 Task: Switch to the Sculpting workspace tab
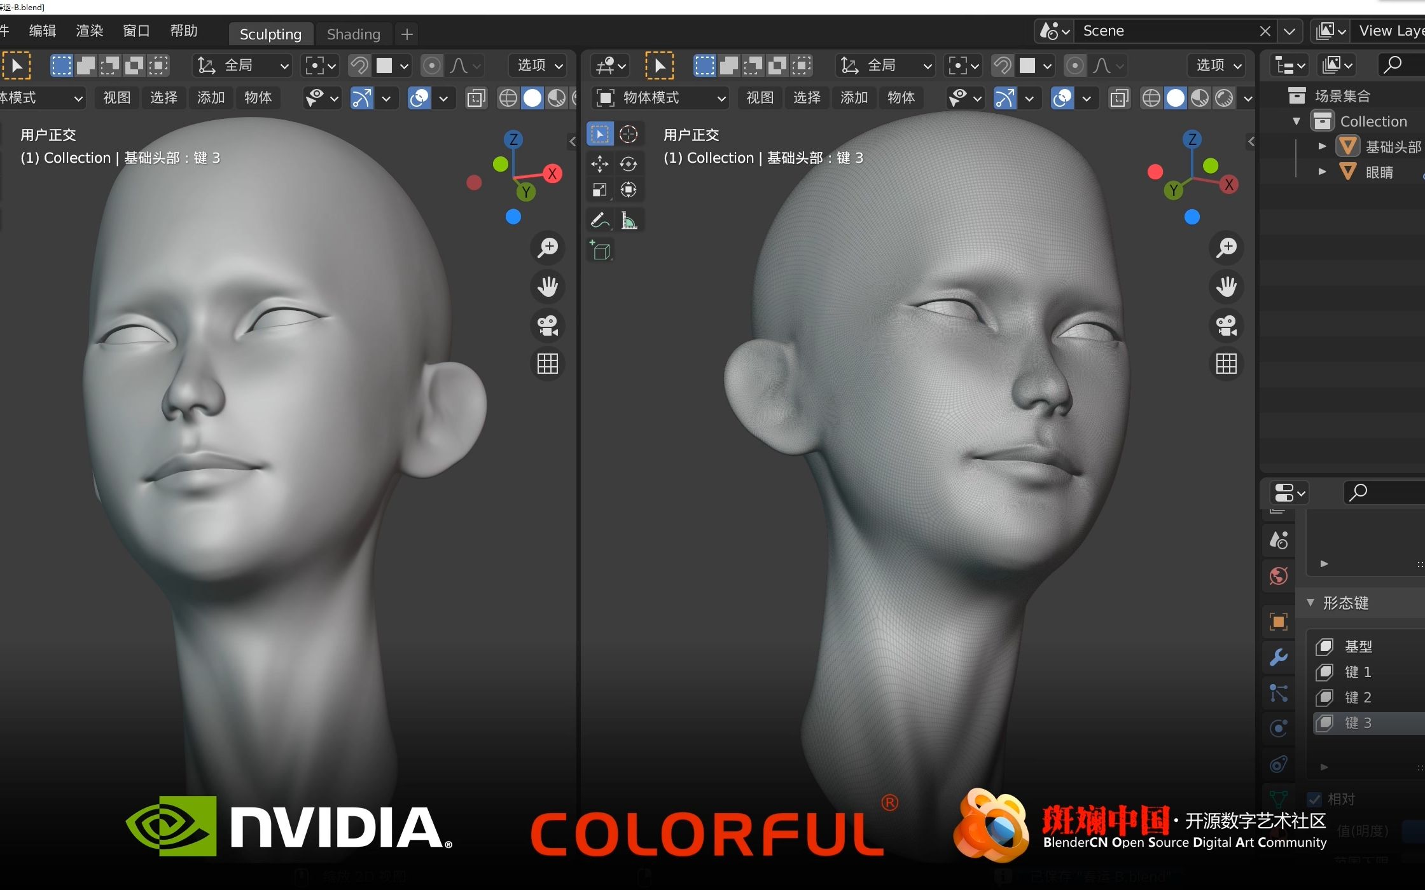pos(270,34)
